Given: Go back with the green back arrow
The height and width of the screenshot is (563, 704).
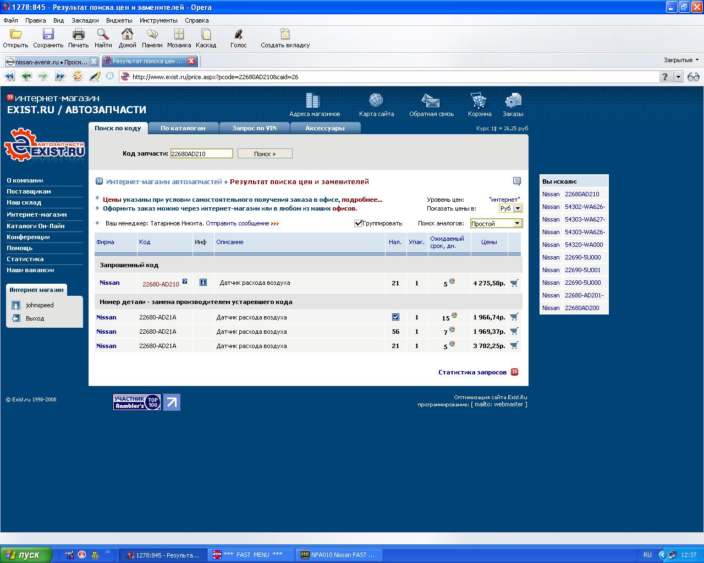Looking at the screenshot, I should [x=26, y=76].
